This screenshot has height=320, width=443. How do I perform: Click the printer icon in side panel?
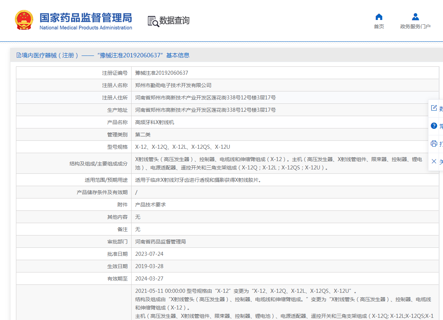434,143
